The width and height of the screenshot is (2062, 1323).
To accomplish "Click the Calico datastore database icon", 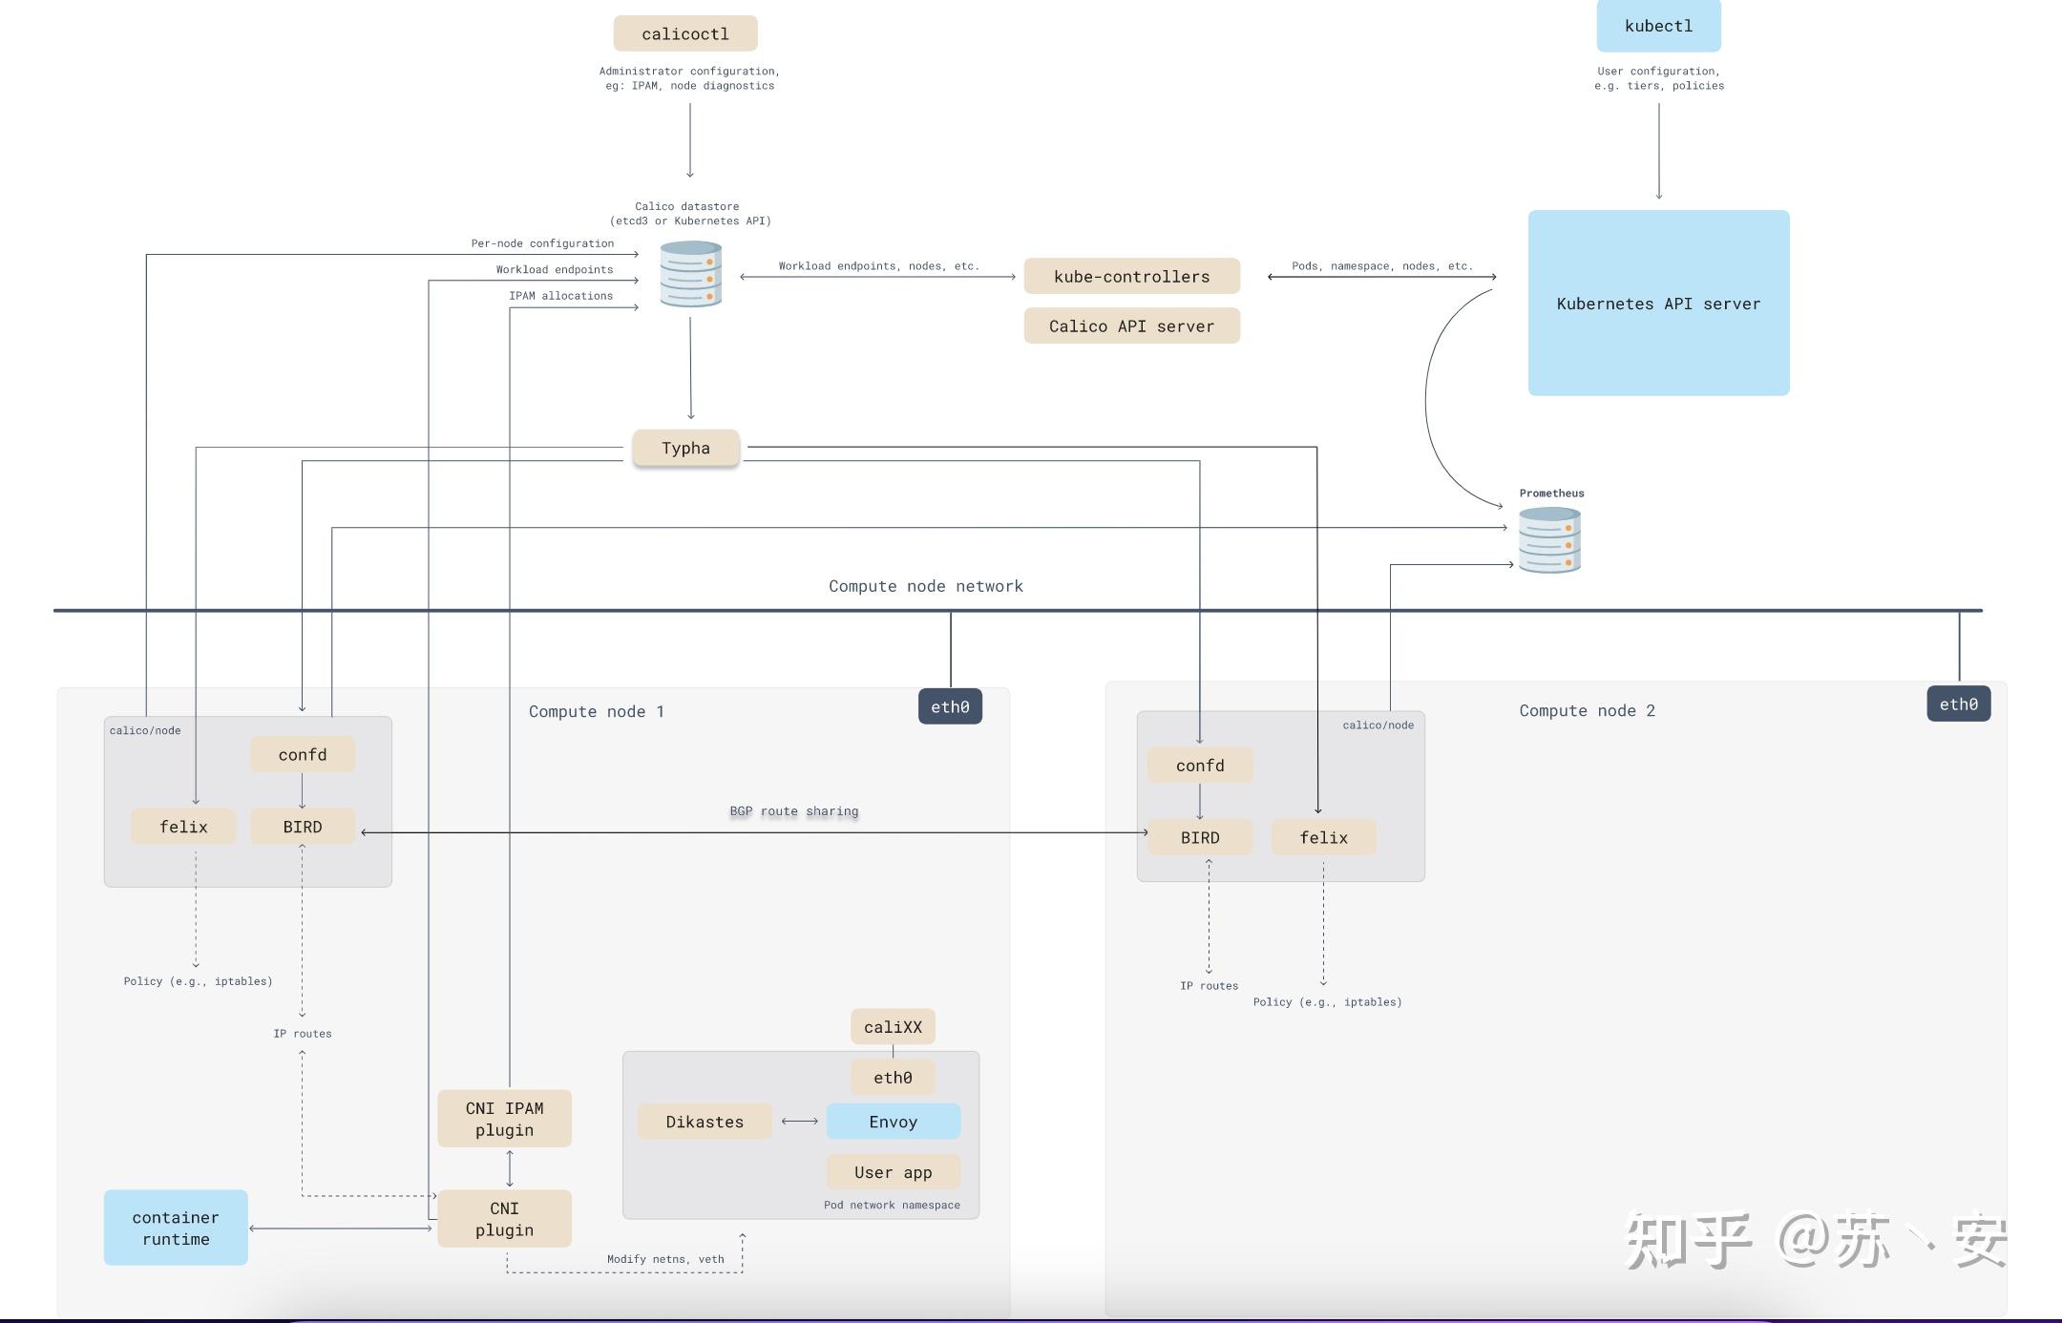I will (690, 274).
